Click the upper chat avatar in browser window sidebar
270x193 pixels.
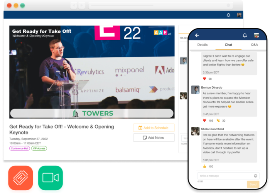(183, 61)
